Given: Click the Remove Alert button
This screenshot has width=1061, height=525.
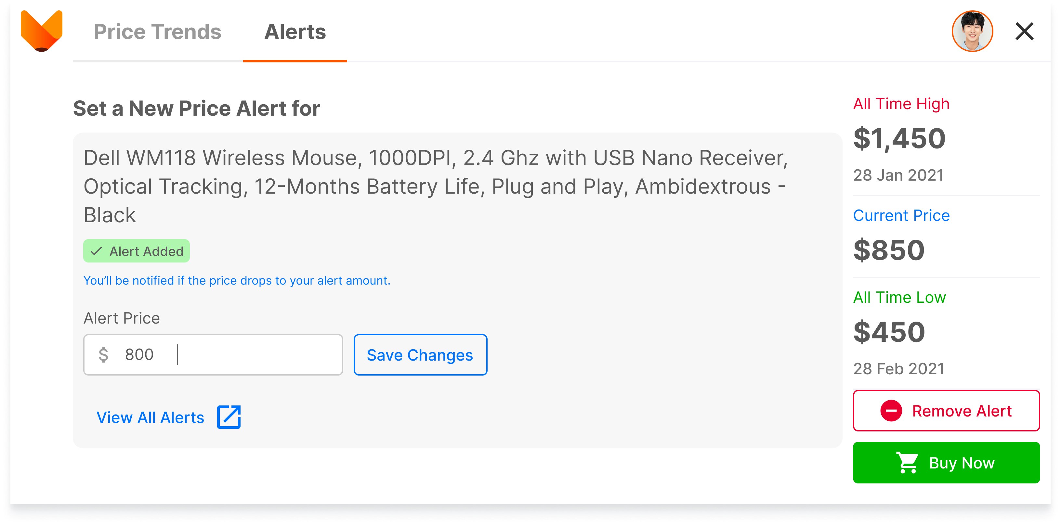Looking at the screenshot, I should pos(946,411).
